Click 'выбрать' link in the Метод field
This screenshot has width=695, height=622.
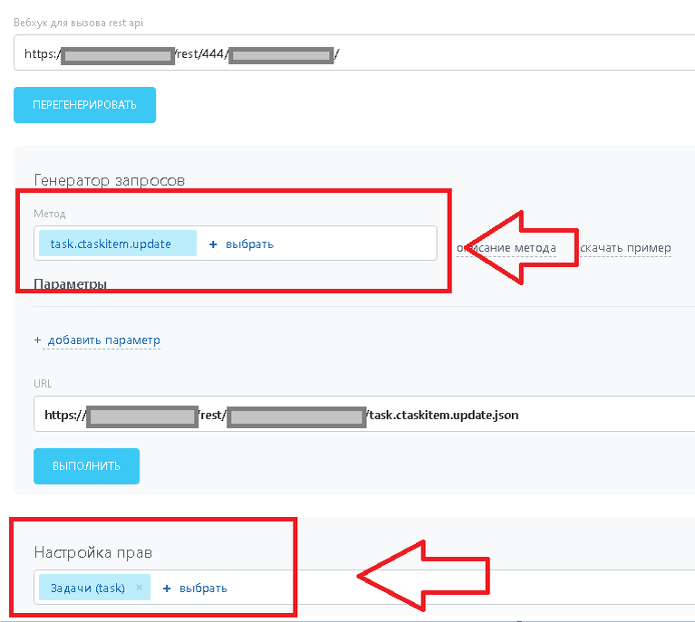pos(249,244)
